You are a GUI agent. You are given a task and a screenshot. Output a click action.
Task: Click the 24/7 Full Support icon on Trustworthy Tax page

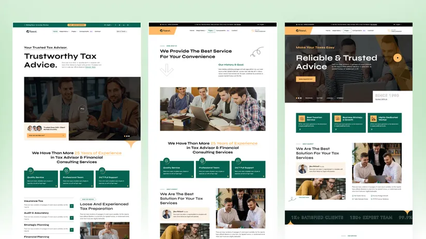click(102, 170)
